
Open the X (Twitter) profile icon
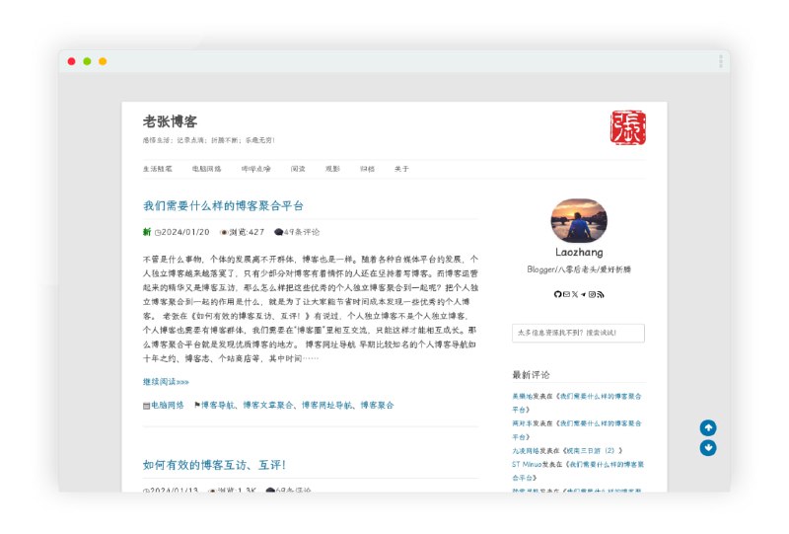[575, 294]
